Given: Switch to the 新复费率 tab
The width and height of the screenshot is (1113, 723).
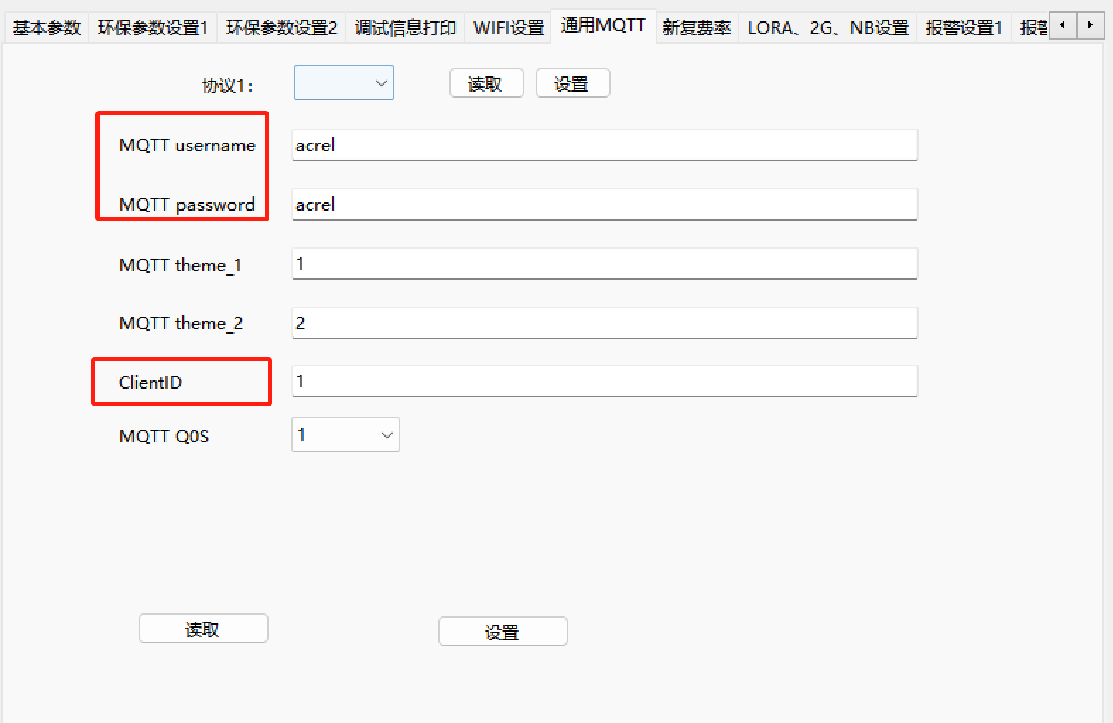Looking at the screenshot, I should tap(696, 28).
